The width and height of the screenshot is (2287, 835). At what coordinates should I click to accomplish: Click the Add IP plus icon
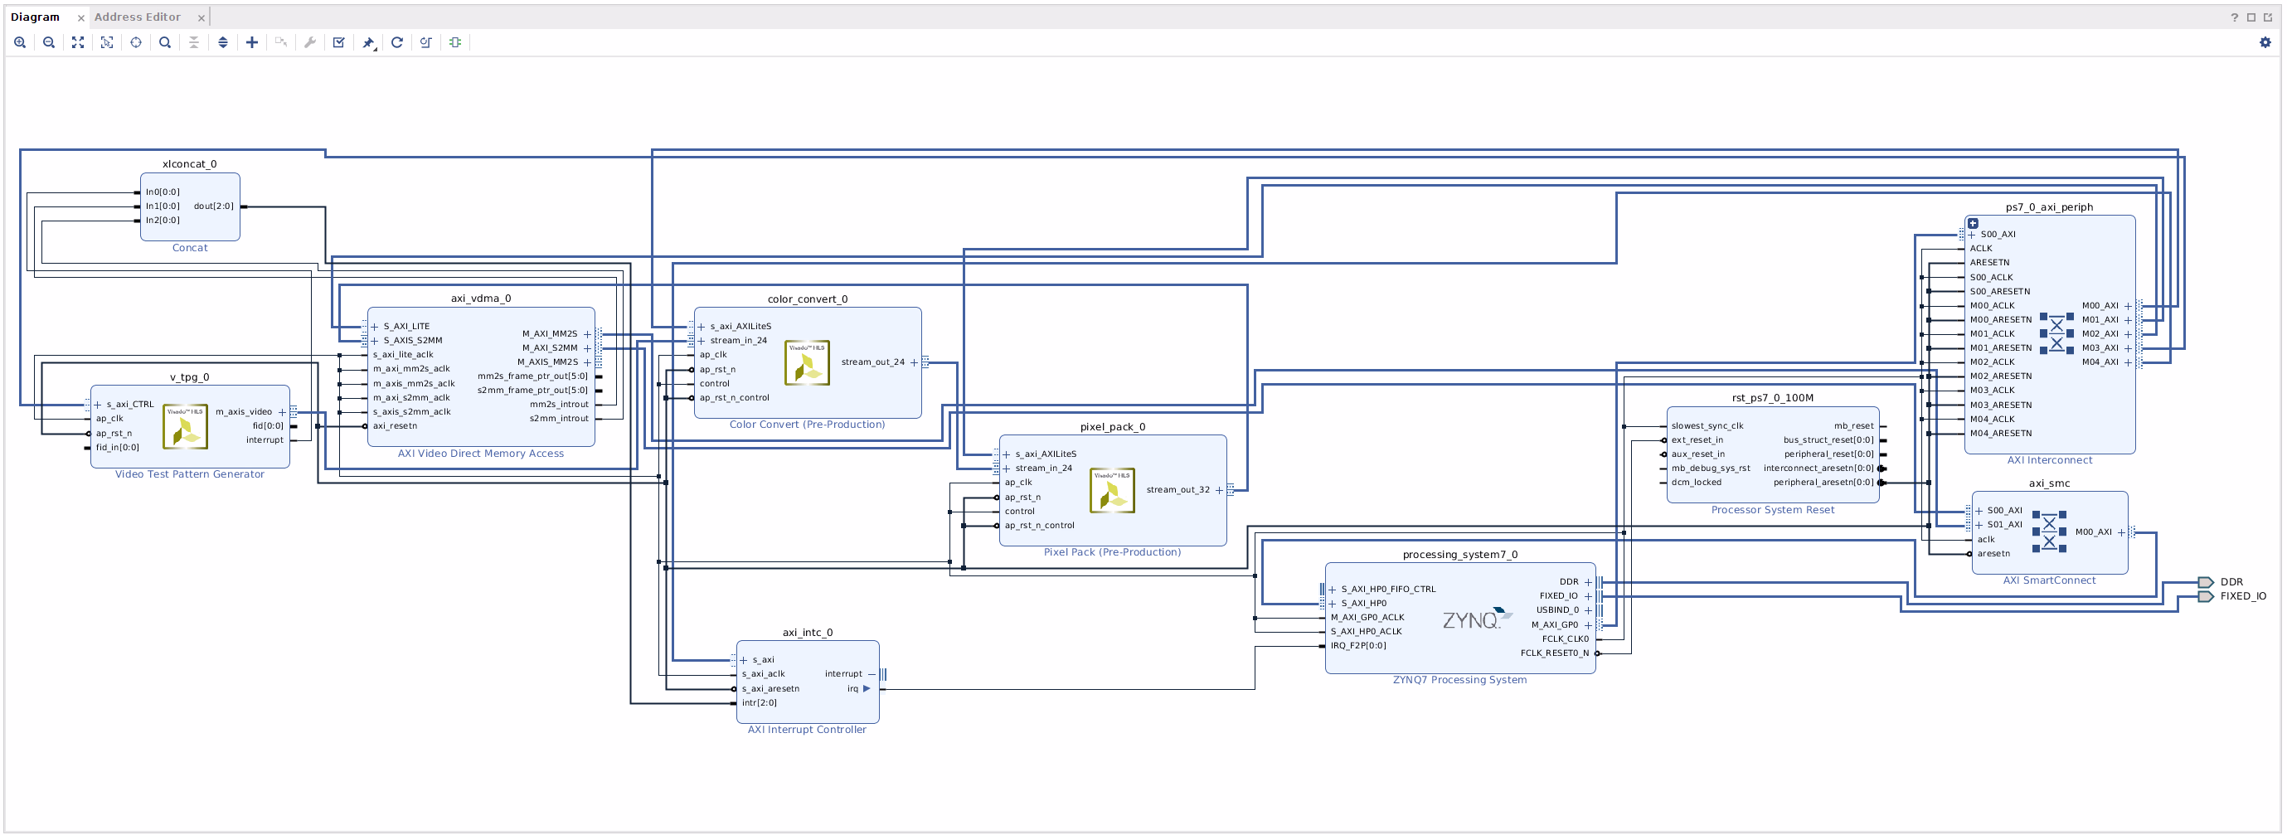[x=252, y=42]
